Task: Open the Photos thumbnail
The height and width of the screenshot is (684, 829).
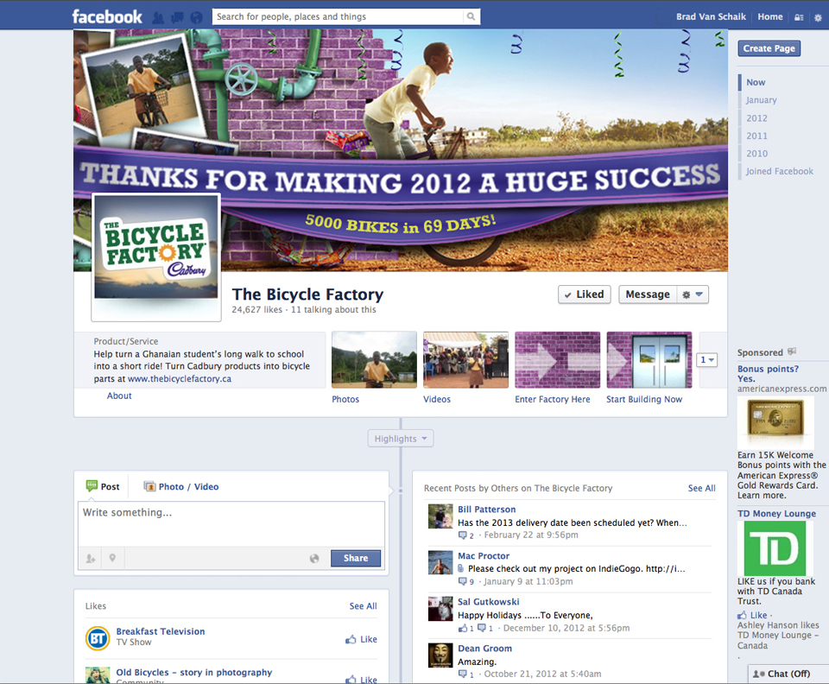Action: tap(374, 360)
